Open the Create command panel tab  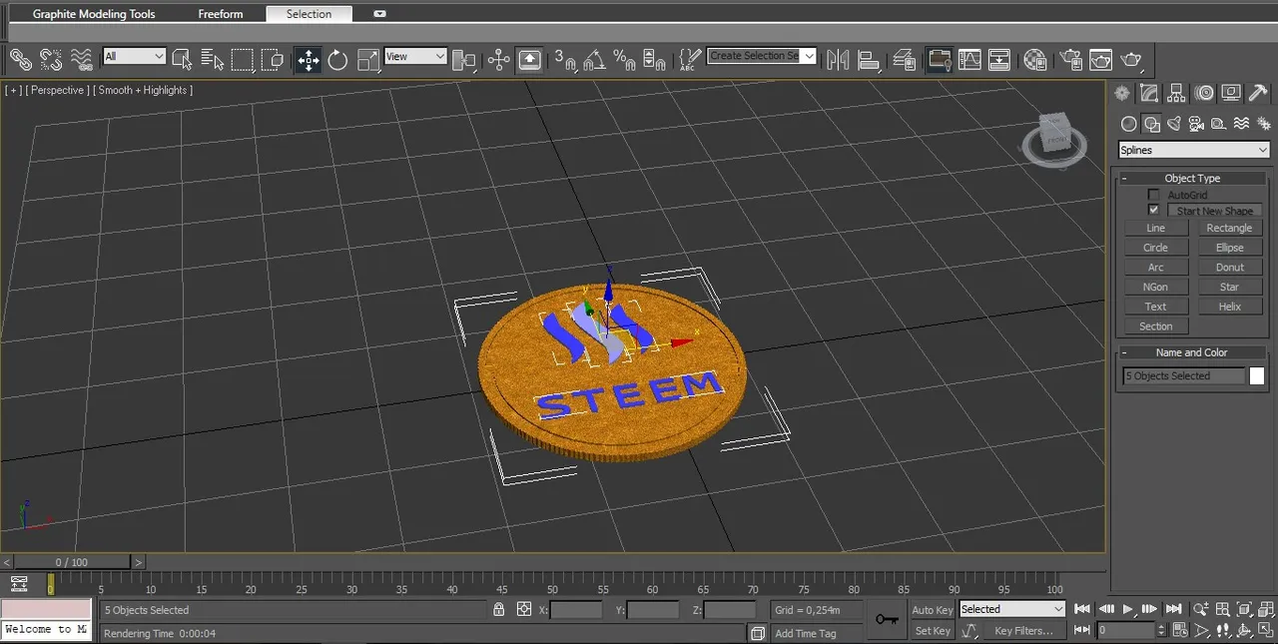(1122, 93)
